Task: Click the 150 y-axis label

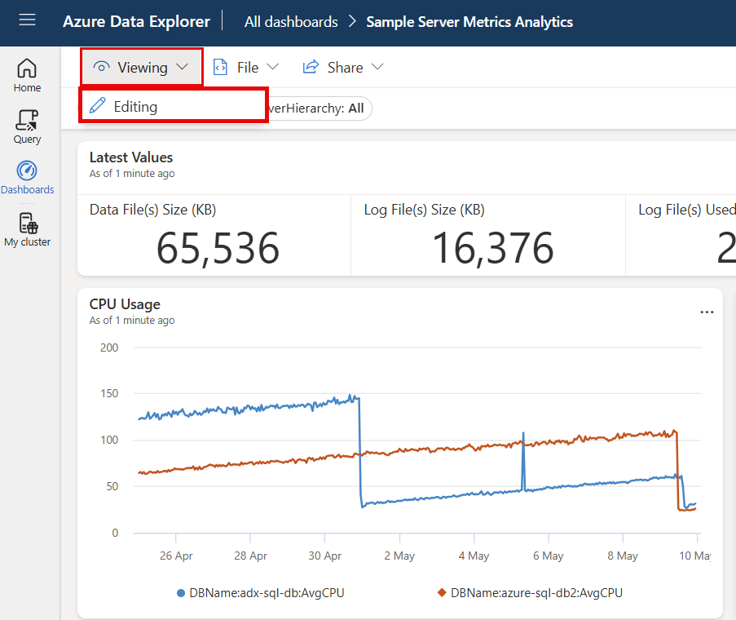Action: [x=109, y=393]
